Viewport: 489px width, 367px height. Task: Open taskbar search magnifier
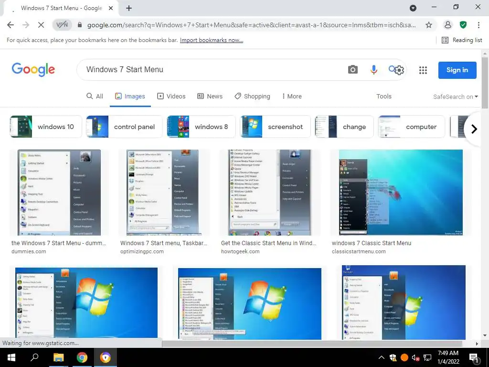(34, 357)
